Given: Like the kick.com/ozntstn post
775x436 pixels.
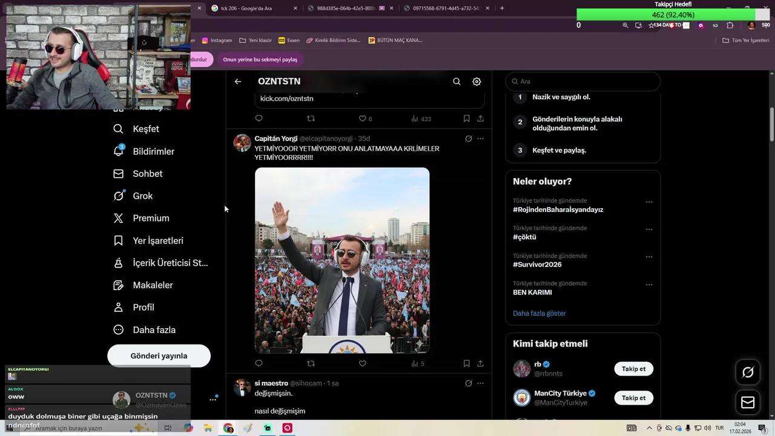Looking at the screenshot, I should (x=365, y=119).
